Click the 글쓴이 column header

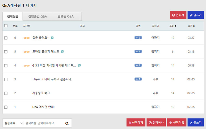(x=155, y=26)
